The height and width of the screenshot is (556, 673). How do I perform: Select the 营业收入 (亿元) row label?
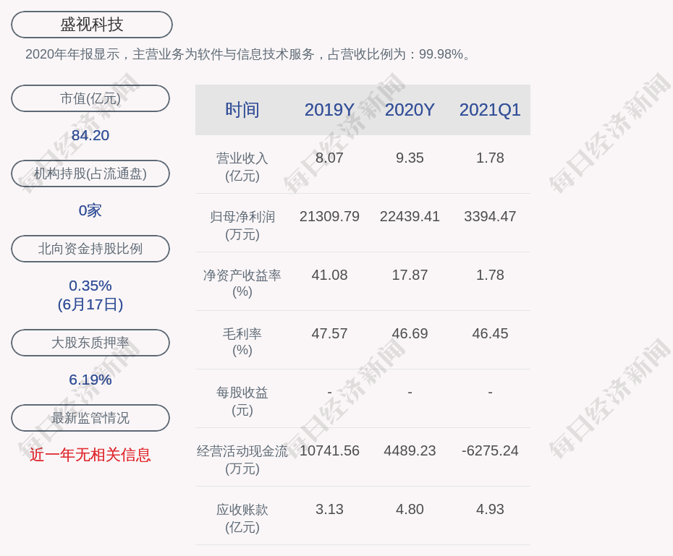(x=242, y=167)
